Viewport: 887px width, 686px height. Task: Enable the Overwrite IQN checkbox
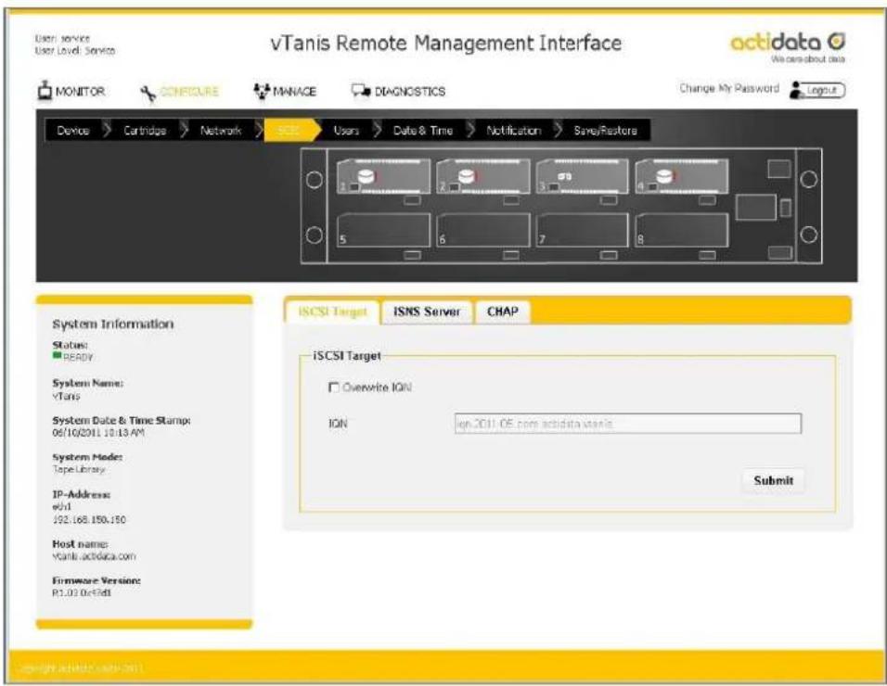(334, 387)
